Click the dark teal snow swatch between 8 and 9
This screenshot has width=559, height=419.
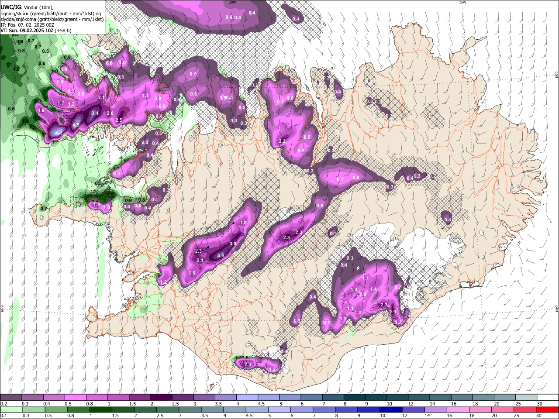355,397
